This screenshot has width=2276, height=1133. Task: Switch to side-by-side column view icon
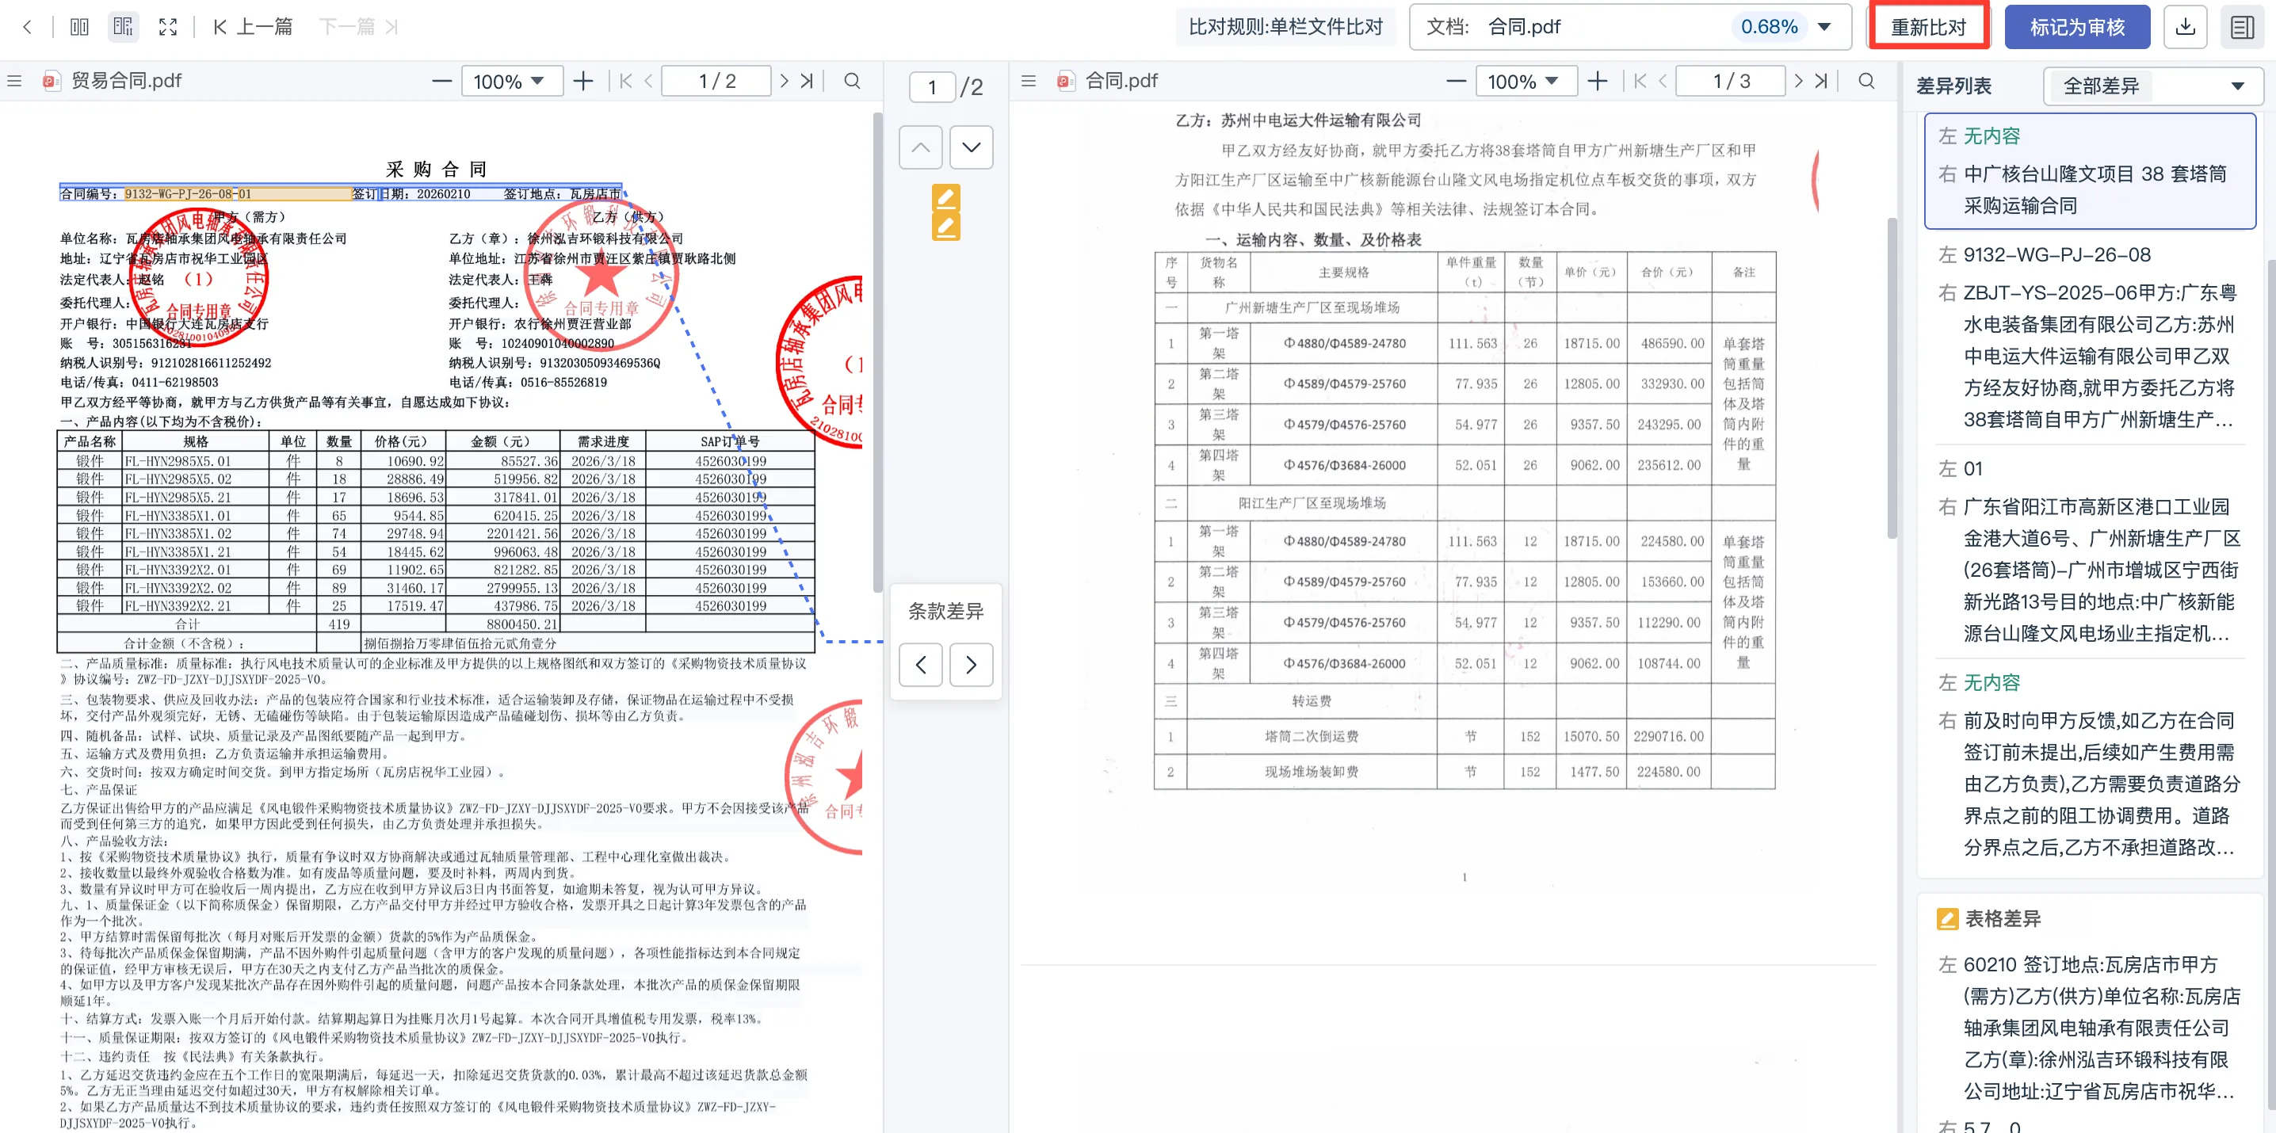[79, 26]
